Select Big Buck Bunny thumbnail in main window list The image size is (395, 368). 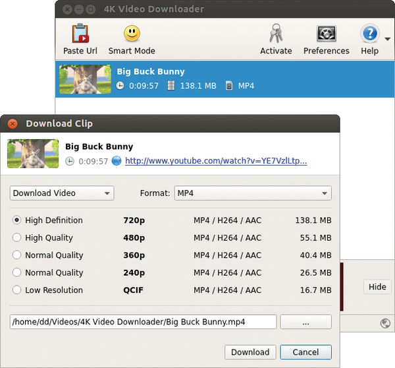click(85, 79)
